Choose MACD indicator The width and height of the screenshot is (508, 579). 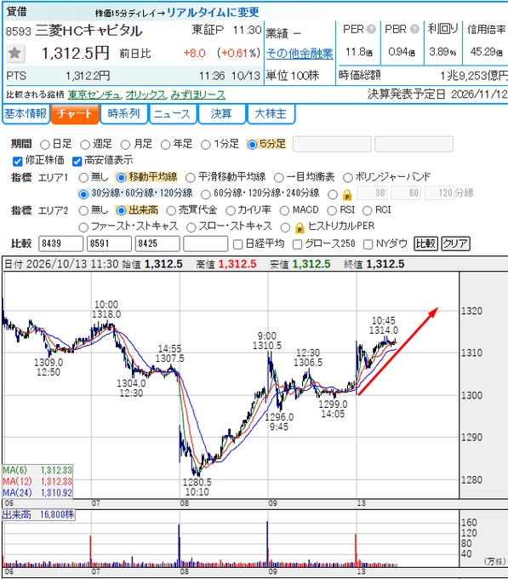[x=284, y=210]
